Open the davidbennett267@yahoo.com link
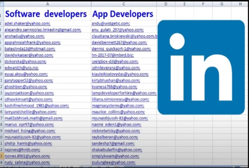Viewport: 249px width, 168px height. [119, 42]
